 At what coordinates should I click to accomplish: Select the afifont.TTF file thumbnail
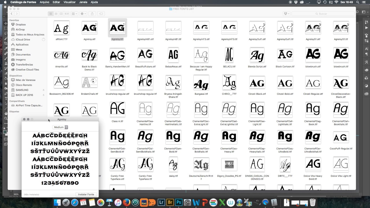coord(62,28)
